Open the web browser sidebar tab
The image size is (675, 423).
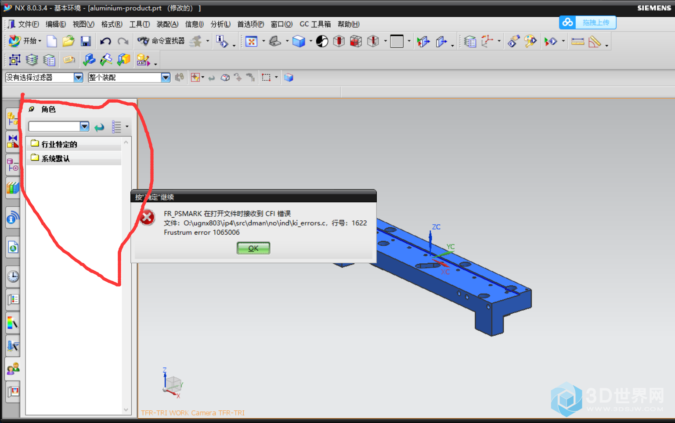13,248
